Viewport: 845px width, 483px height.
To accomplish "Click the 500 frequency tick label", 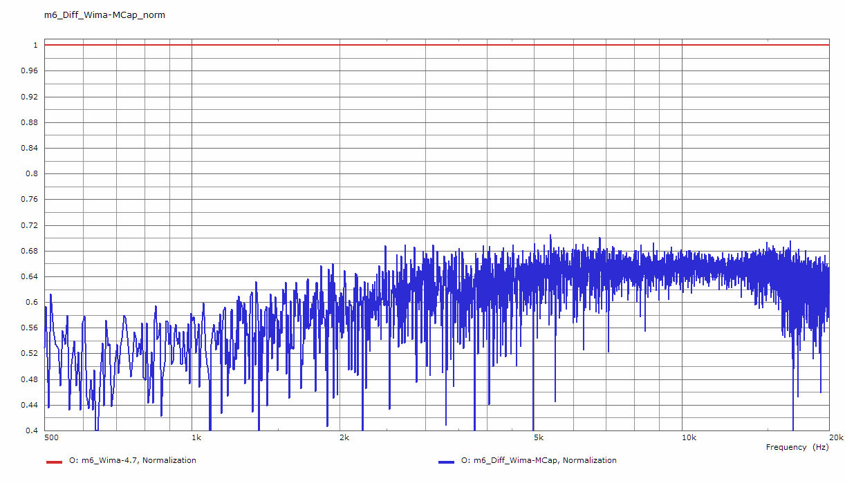I will [50, 438].
